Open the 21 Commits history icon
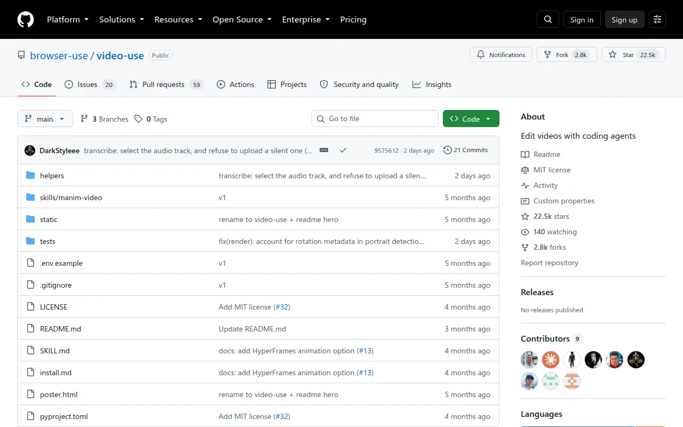Image resolution: width=683 pixels, height=427 pixels. pyautogui.click(x=465, y=151)
